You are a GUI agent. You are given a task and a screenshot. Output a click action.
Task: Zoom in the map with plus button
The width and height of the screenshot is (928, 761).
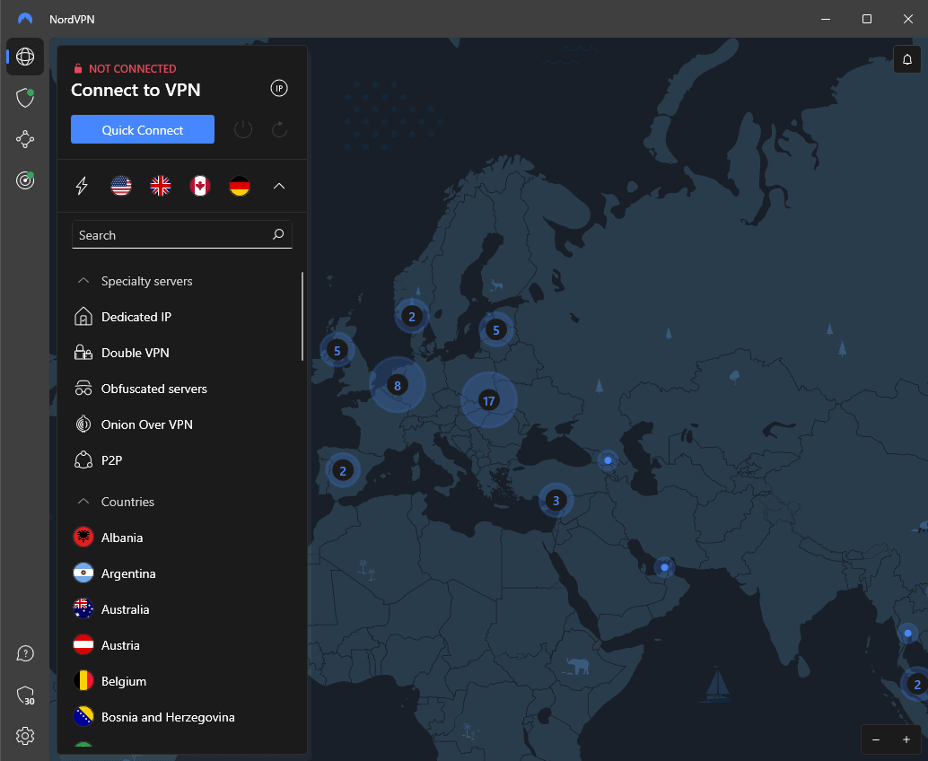pos(906,739)
